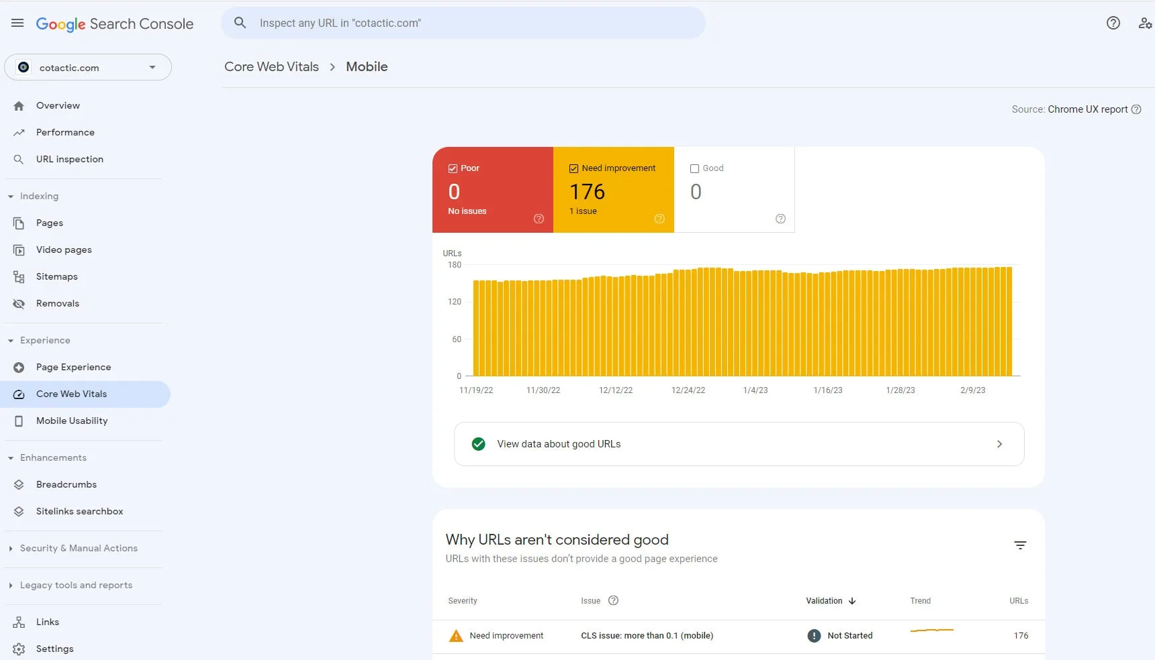Open the Removals report icon
Image resolution: width=1155 pixels, height=660 pixels.
pyautogui.click(x=19, y=303)
